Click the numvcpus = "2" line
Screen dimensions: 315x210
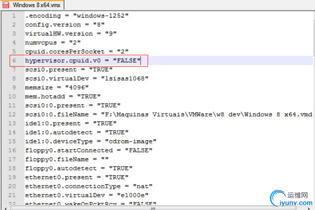pyautogui.click(x=53, y=43)
